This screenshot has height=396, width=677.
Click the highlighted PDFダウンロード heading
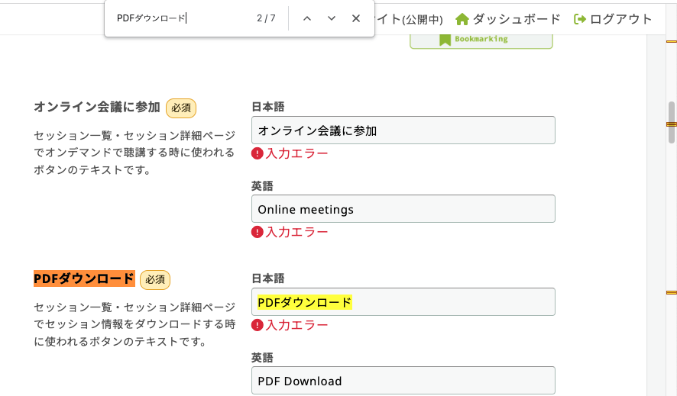(84, 278)
